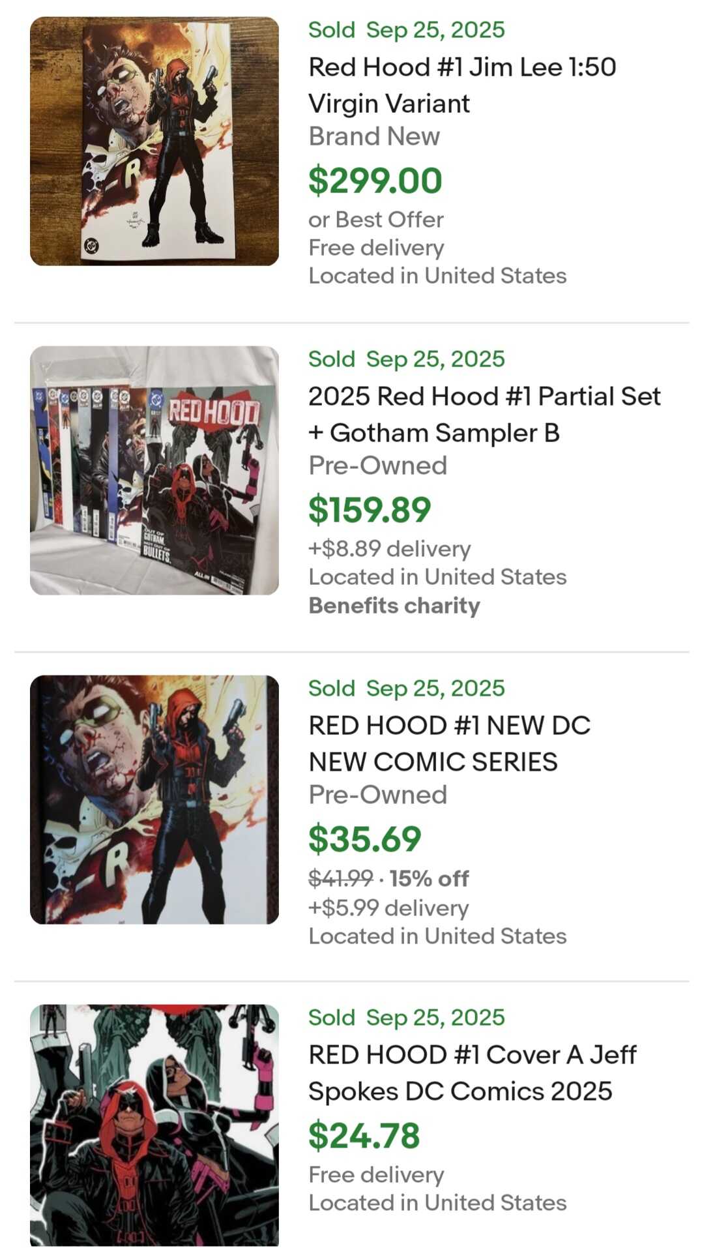Click the '+$5.99 delivery' shipping text
This screenshot has height=1248, width=702.
pos(388,908)
